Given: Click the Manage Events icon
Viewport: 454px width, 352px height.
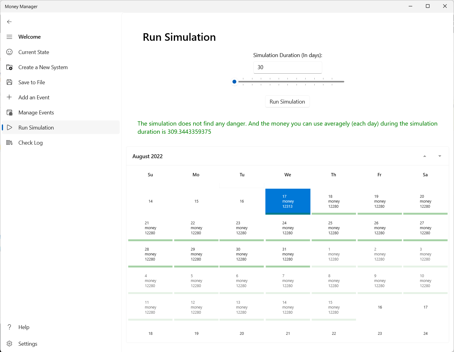Looking at the screenshot, I should pyautogui.click(x=9, y=113).
